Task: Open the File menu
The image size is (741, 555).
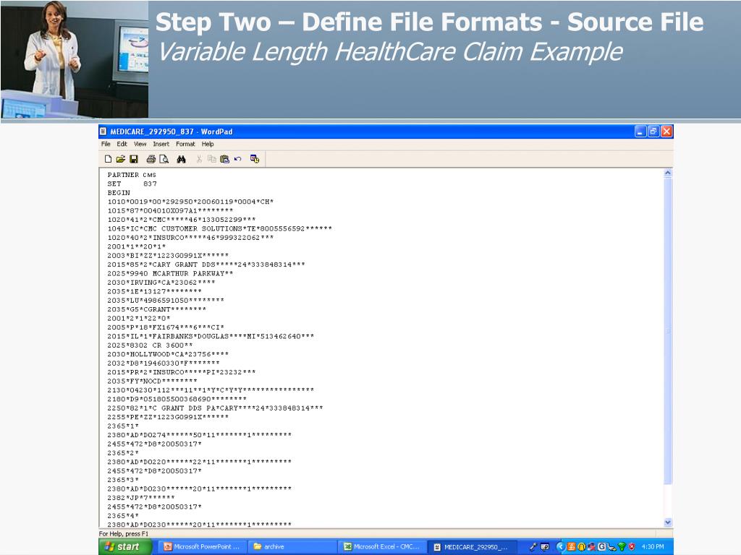Action: click(106, 144)
